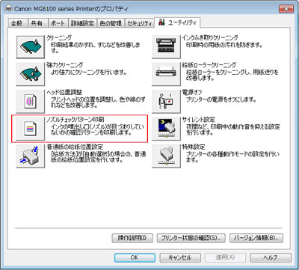Click ノズルチェックパターン印刷 nozzle check icon
The height and width of the screenshot is (270, 299).
[x=31, y=129]
